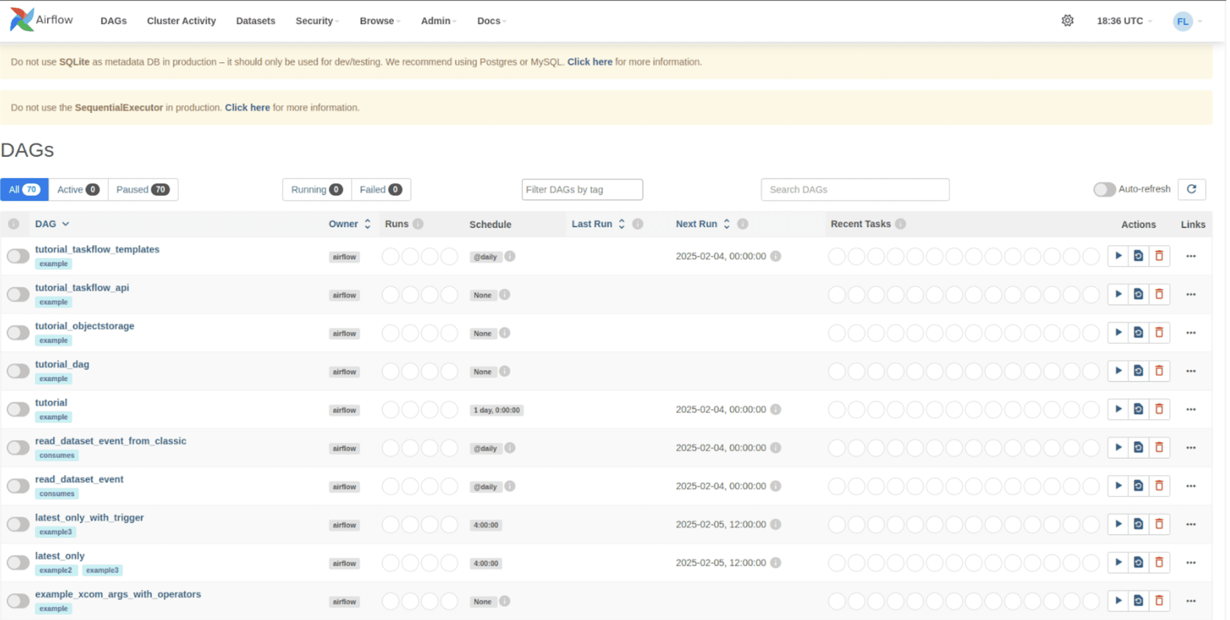Trigger latest_only_with_trigger DAG play icon

(1118, 524)
